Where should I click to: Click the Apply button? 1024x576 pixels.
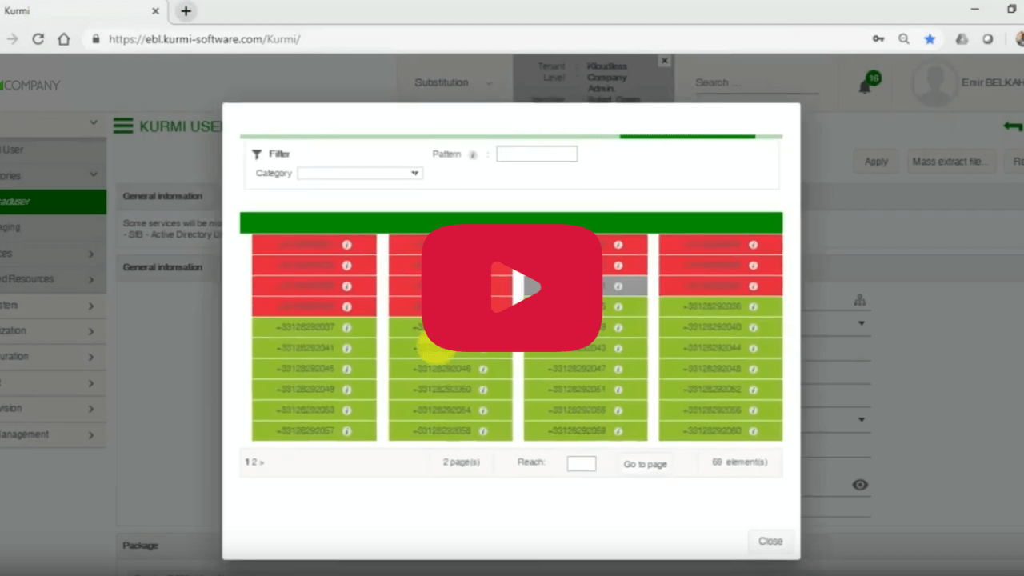click(x=876, y=162)
